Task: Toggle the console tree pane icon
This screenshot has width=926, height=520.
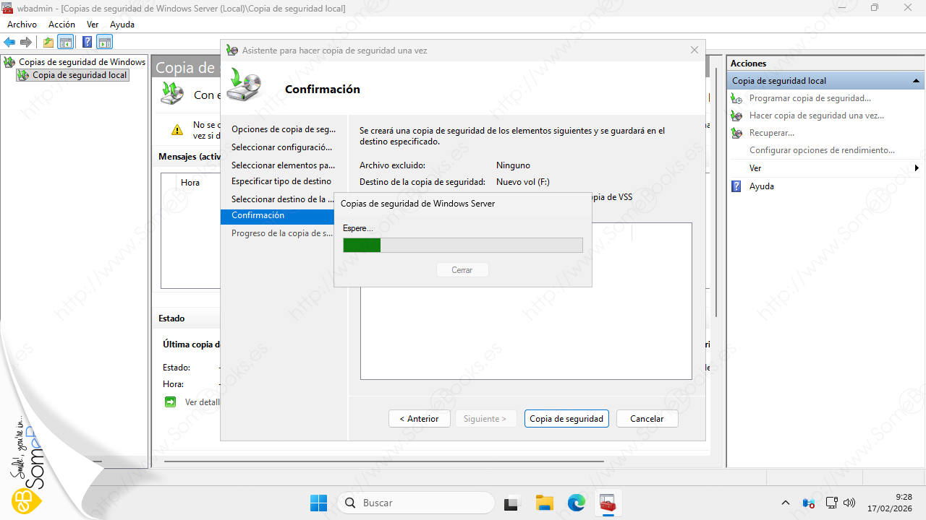Action: 66,43
